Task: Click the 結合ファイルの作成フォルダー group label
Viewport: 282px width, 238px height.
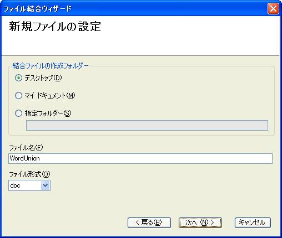Action: click(51, 66)
